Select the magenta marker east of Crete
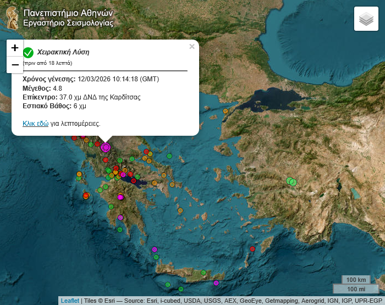385x305 pixels. [216, 283]
